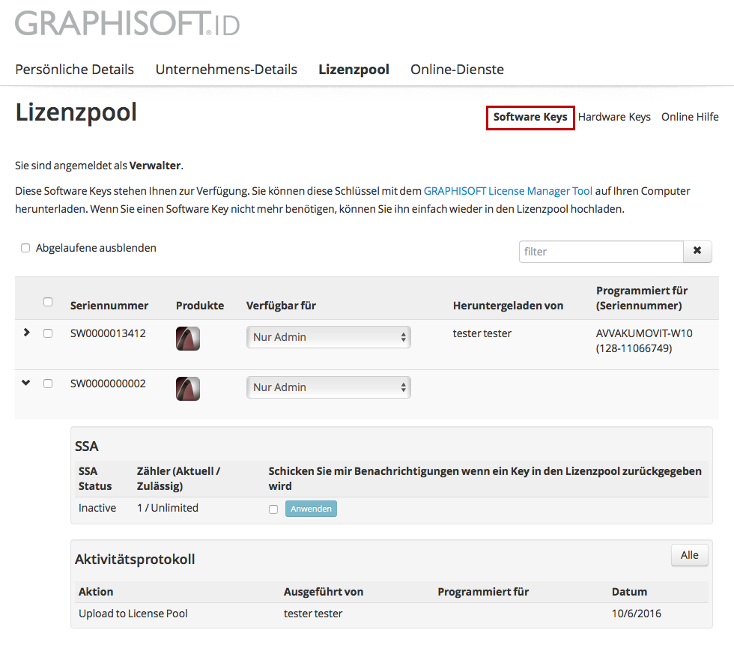Screen dimensions: 734x645
Task: Open Verfügbar für dropdown for SW0000013412
Action: click(328, 337)
